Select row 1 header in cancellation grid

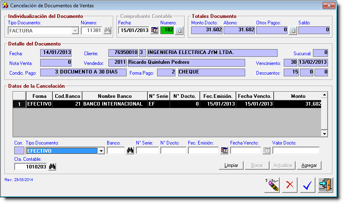19,104
